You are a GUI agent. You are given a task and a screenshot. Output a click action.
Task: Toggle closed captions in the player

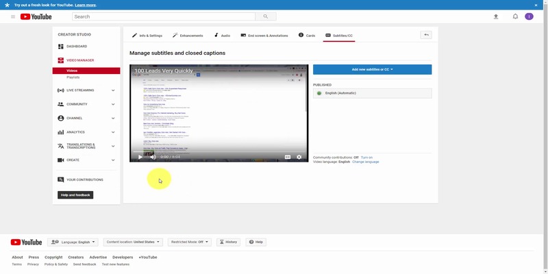(288, 157)
